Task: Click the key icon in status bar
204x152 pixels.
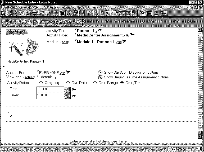Action: (171, 149)
